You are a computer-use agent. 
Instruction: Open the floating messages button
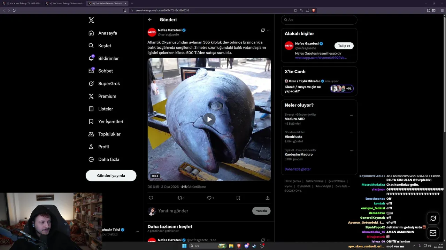click(x=433, y=233)
